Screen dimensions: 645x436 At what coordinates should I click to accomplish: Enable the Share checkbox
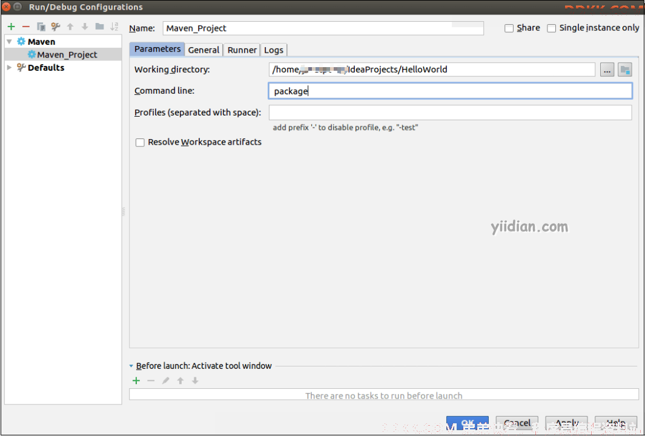509,28
